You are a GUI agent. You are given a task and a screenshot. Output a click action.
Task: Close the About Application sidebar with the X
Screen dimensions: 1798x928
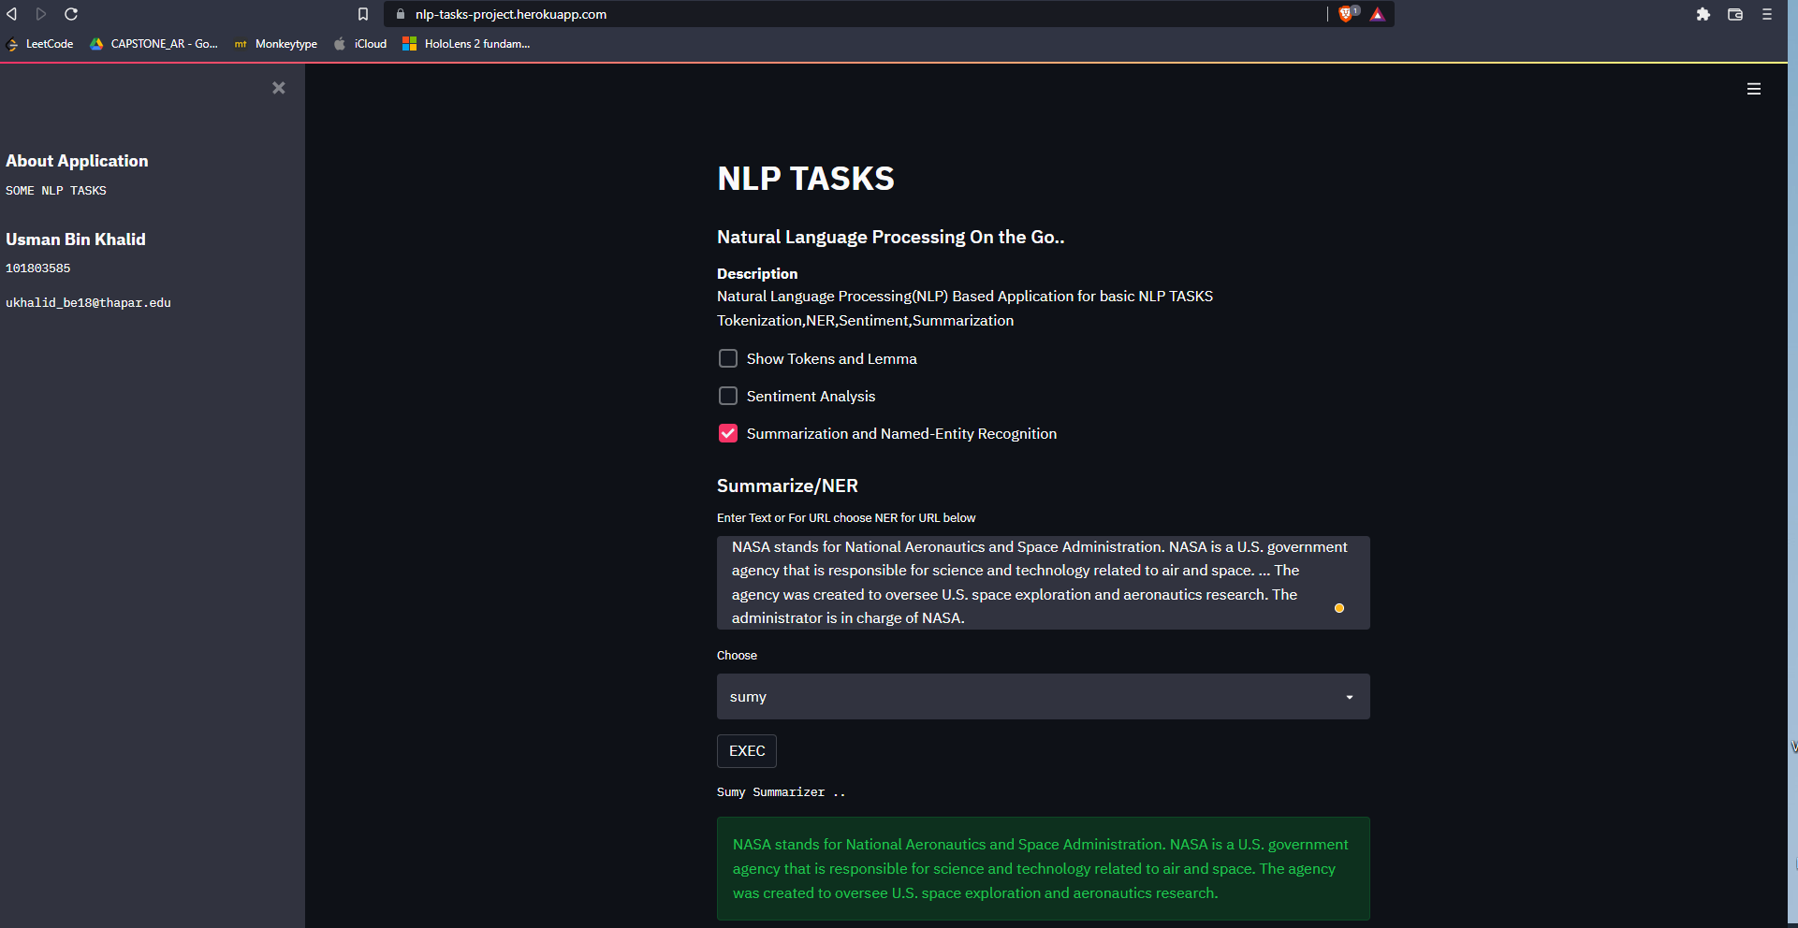point(278,87)
